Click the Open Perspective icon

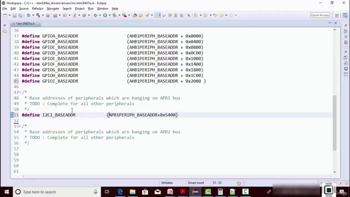(337, 15)
